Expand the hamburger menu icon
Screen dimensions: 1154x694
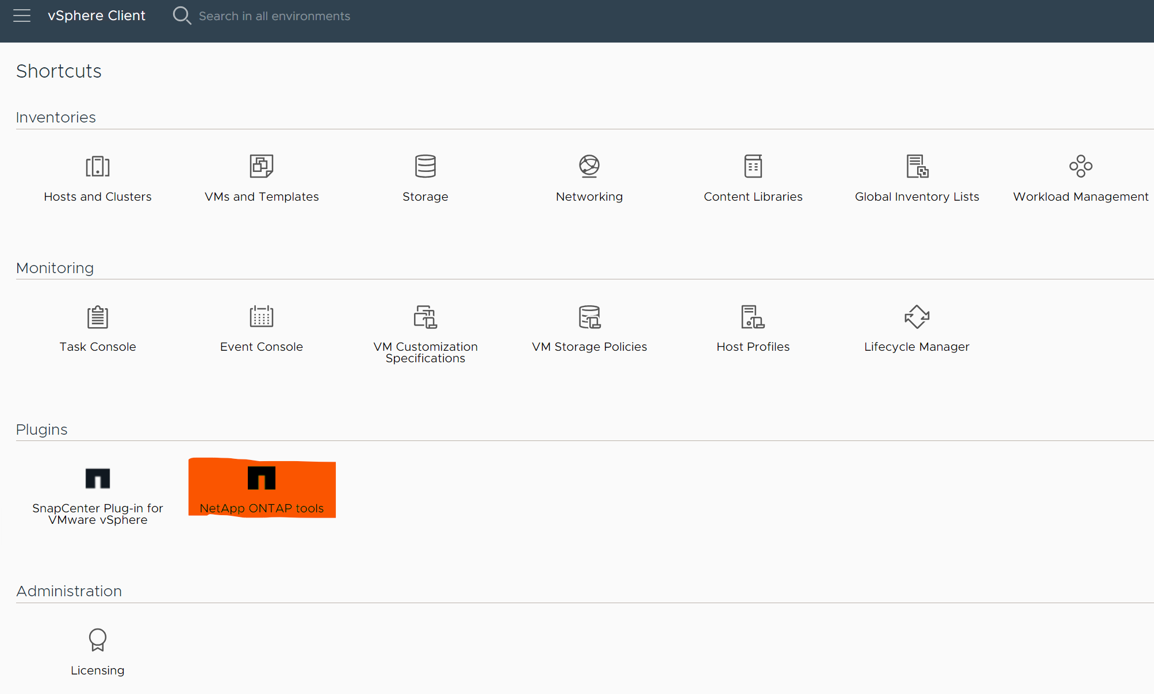(x=22, y=16)
